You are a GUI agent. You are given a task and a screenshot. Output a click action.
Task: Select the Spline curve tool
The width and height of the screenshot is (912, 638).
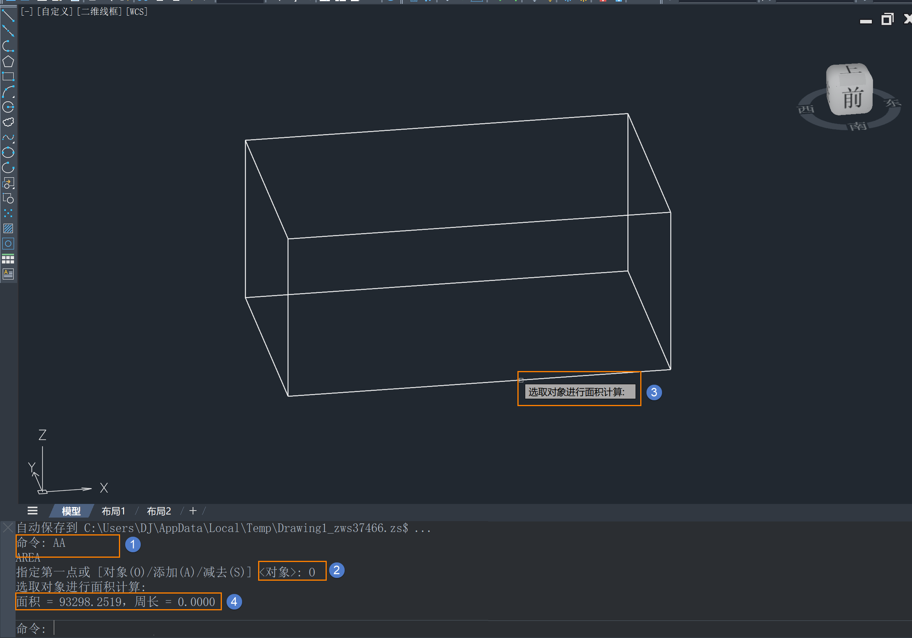[8, 137]
